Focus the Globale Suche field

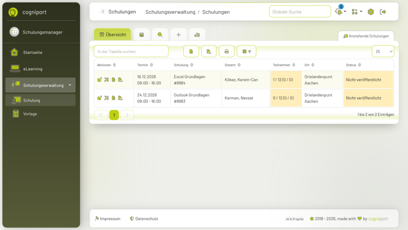300,12
